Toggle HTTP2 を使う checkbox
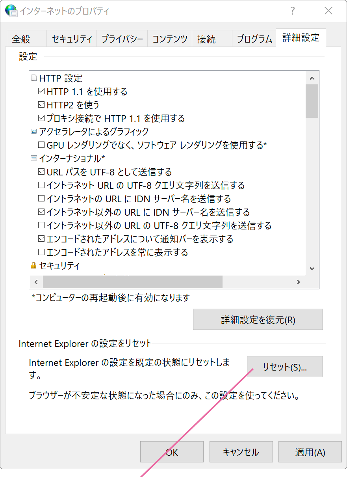 click(x=41, y=105)
